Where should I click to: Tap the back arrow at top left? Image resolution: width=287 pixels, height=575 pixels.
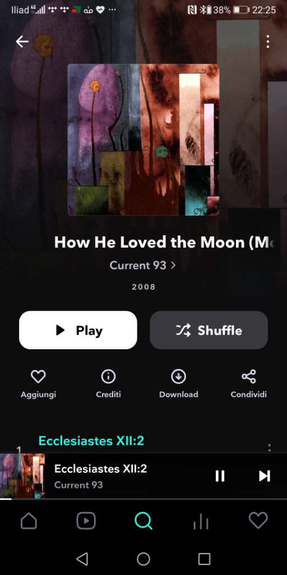coord(22,42)
